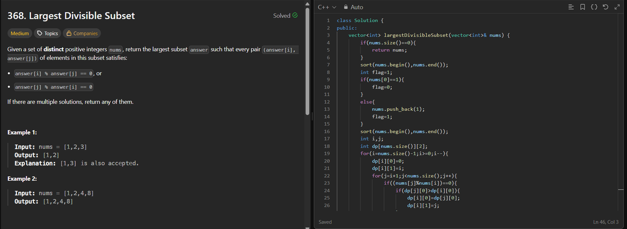The image size is (627, 229).
Task: Click the Saved status text
Action: coord(326,223)
